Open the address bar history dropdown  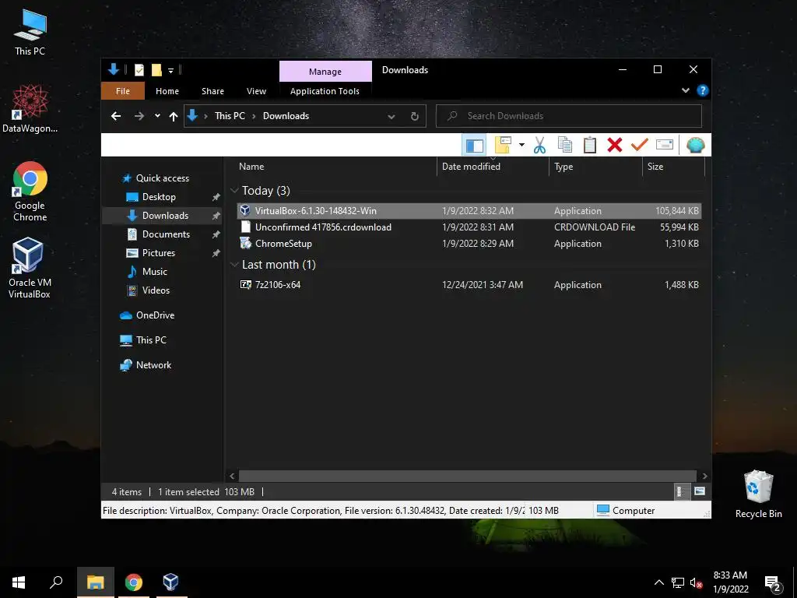coord(391,117)
